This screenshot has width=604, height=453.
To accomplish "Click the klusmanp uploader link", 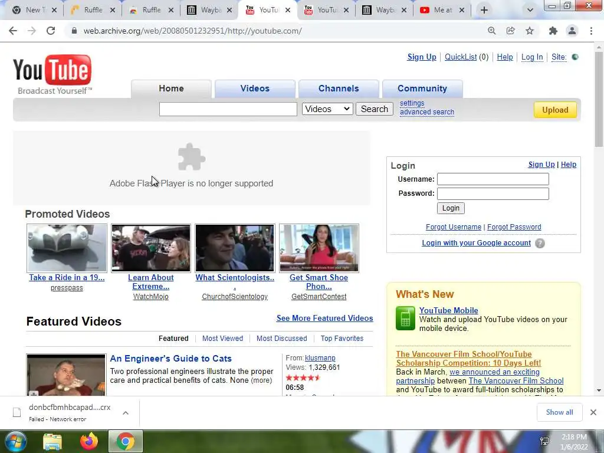I will [x=320, y=358].
